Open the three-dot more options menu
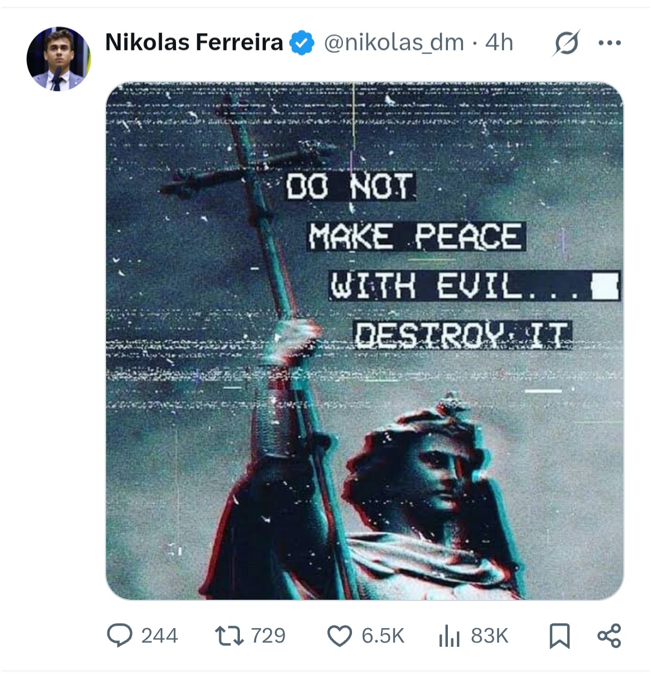This screenshot has height=674, width=651. 609,43
